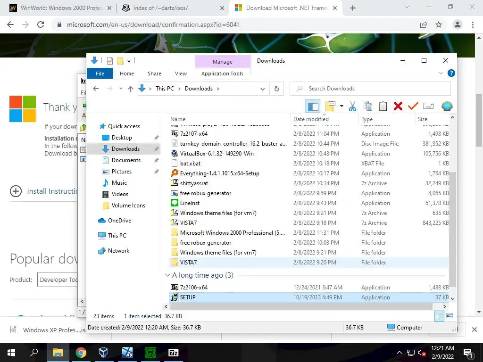Click the blue help question mark icon
Screen dimensions: 483x362
click(451, 73)
